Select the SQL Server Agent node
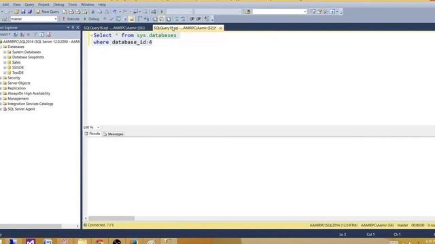This screenshot has height=244, width=435. point(21,109)
